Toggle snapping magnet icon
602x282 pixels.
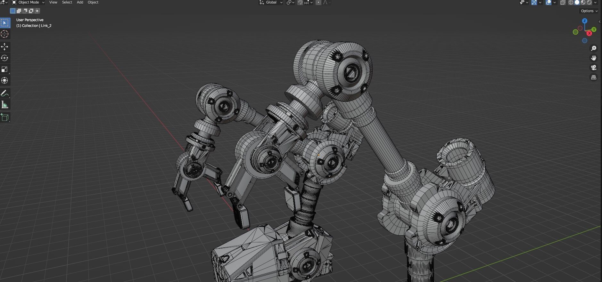300,2
